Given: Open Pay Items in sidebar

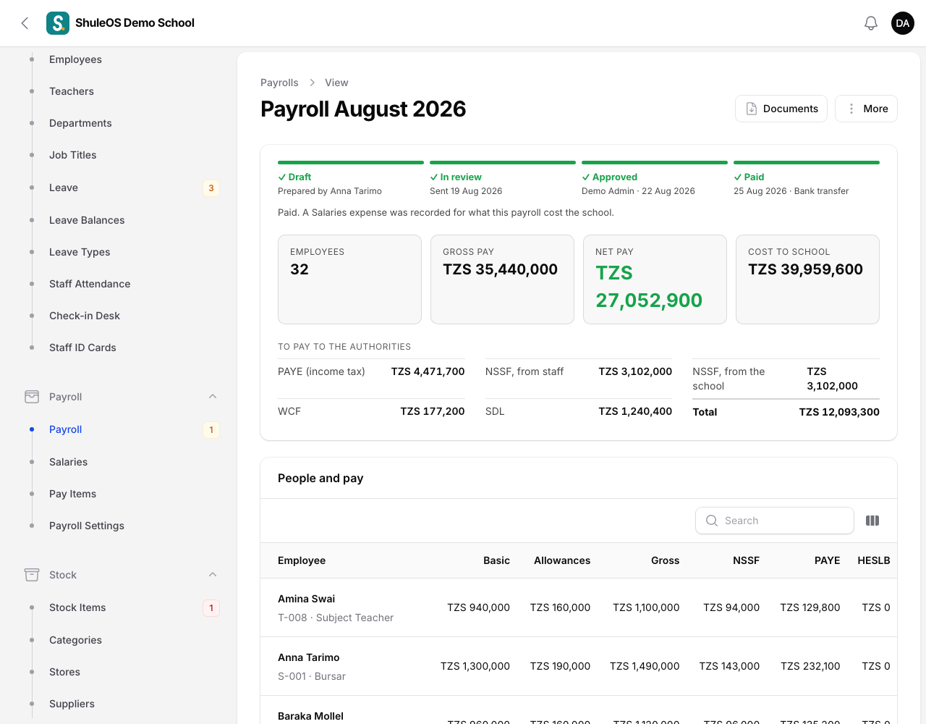Looking at the screenshot, I should (72, 494).
